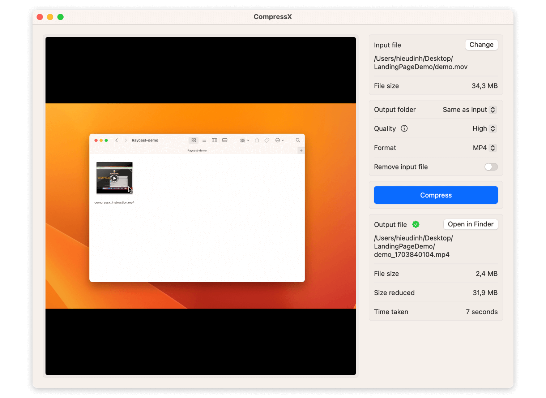Open the Output folder dropdown

click(469, 109)
